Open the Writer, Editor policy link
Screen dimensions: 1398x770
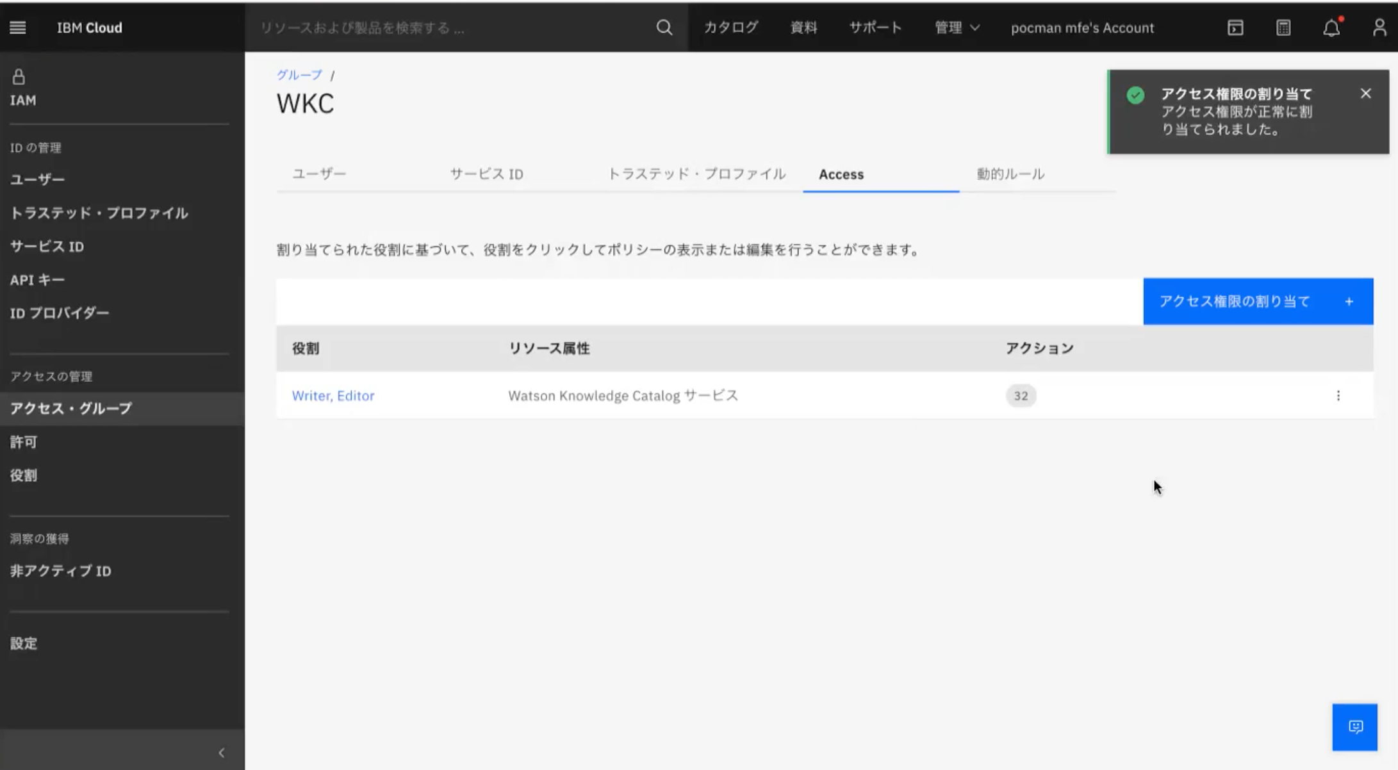click(x=333, y=396)
